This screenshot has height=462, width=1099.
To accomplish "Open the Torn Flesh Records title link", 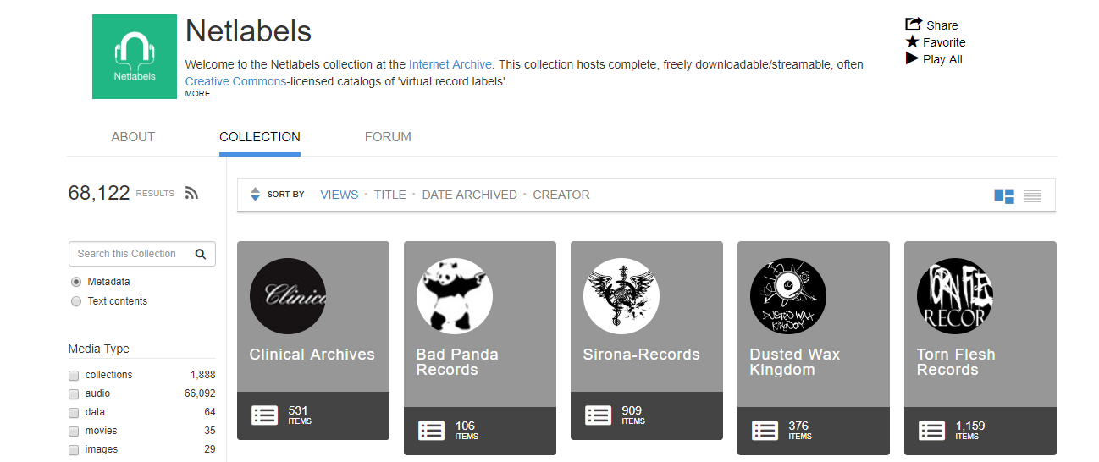I will tap(956, 362).
